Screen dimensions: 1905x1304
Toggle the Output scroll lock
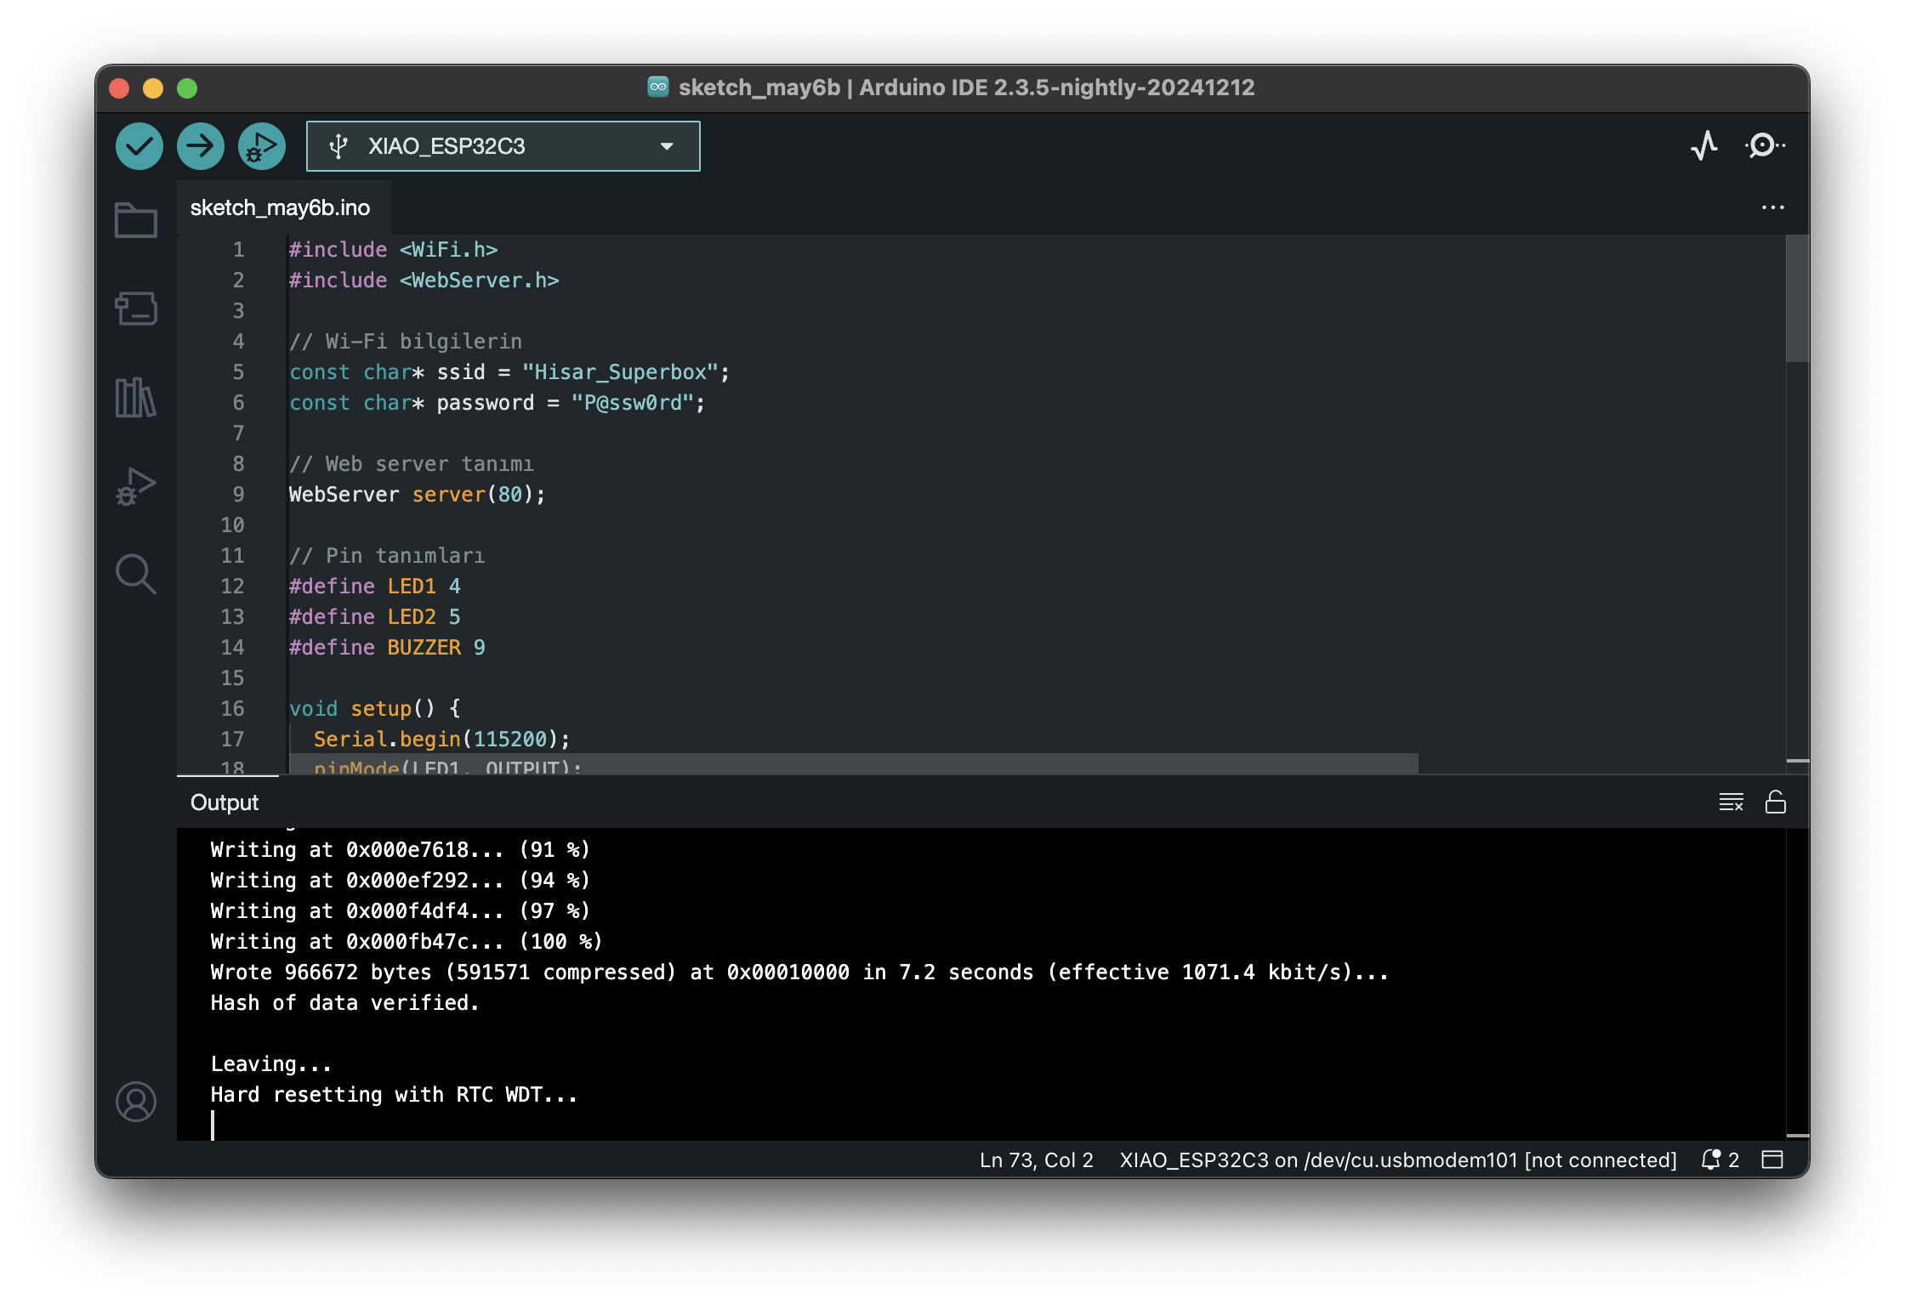coord(1776,802)
